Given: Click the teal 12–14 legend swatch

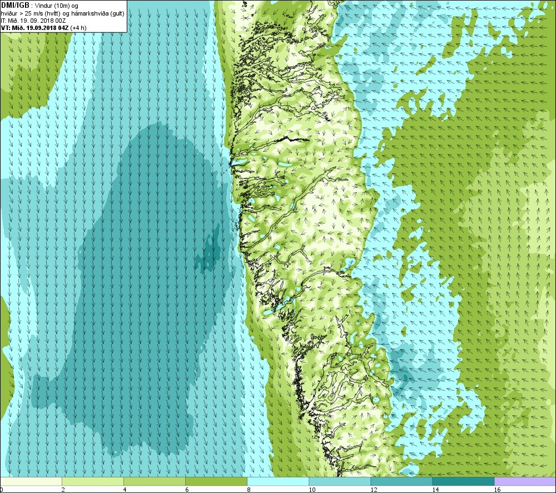Looking at the screenshot, I should (x=401, y=481).
